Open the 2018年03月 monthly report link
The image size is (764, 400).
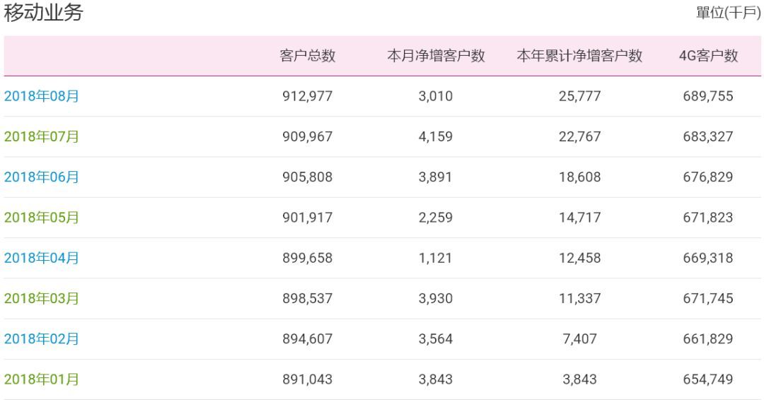coord(42,298)
